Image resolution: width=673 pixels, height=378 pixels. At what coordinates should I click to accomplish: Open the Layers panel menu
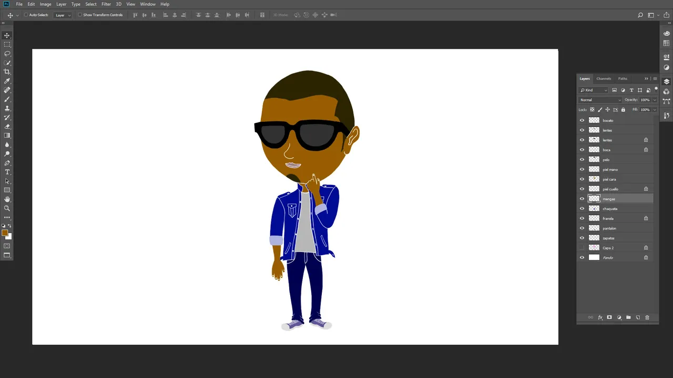655,79
